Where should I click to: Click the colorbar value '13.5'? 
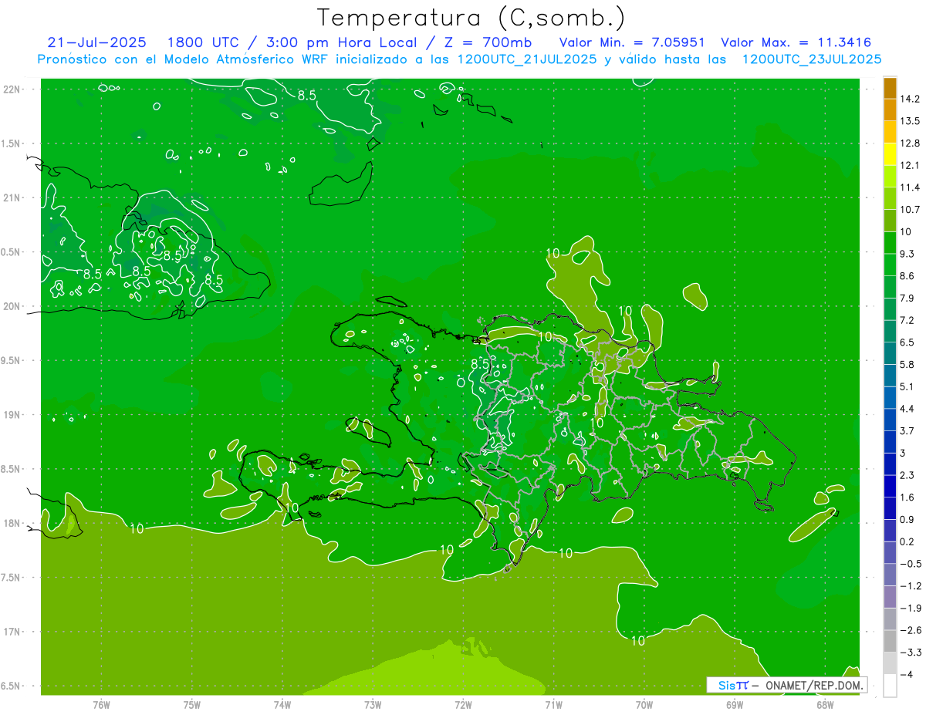(x=911, y=121)
